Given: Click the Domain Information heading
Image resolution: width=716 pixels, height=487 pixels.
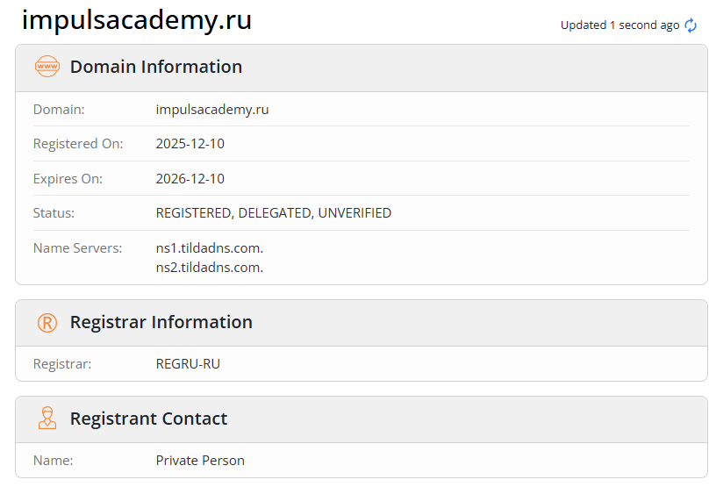Looking at the screenshot, I should [156, 67].
